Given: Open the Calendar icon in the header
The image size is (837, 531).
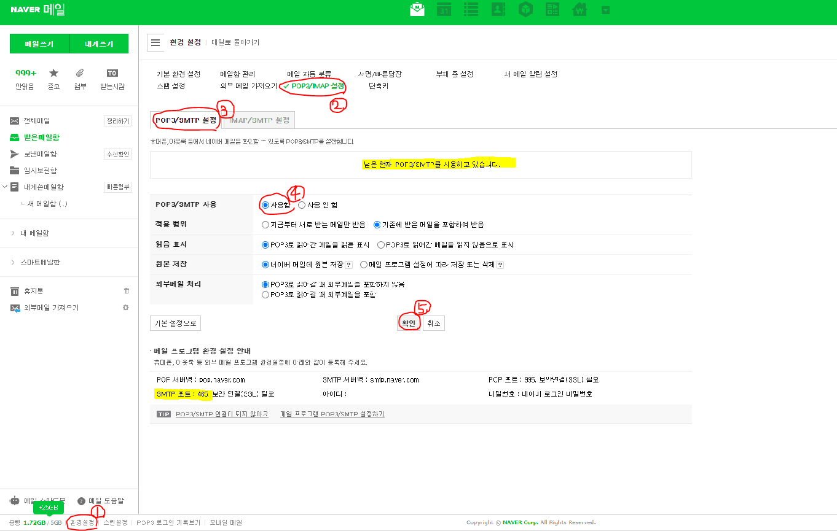Looking at the screenshot, I should [444, 9].
